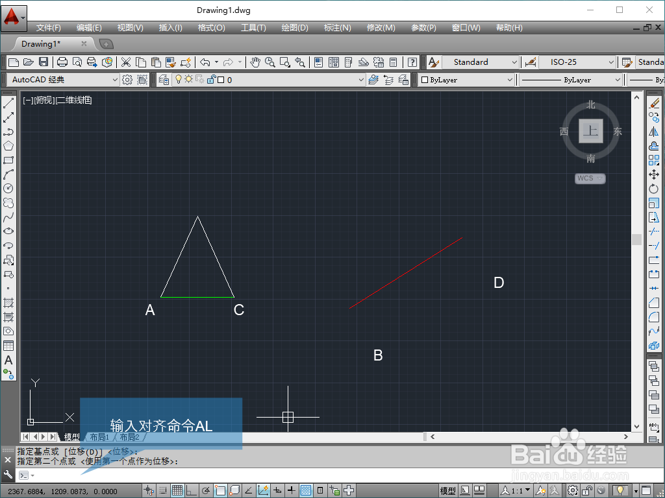This screenshot has width=665, height=498.
Task: Open the 修改(M) menu
Action: 381,27
